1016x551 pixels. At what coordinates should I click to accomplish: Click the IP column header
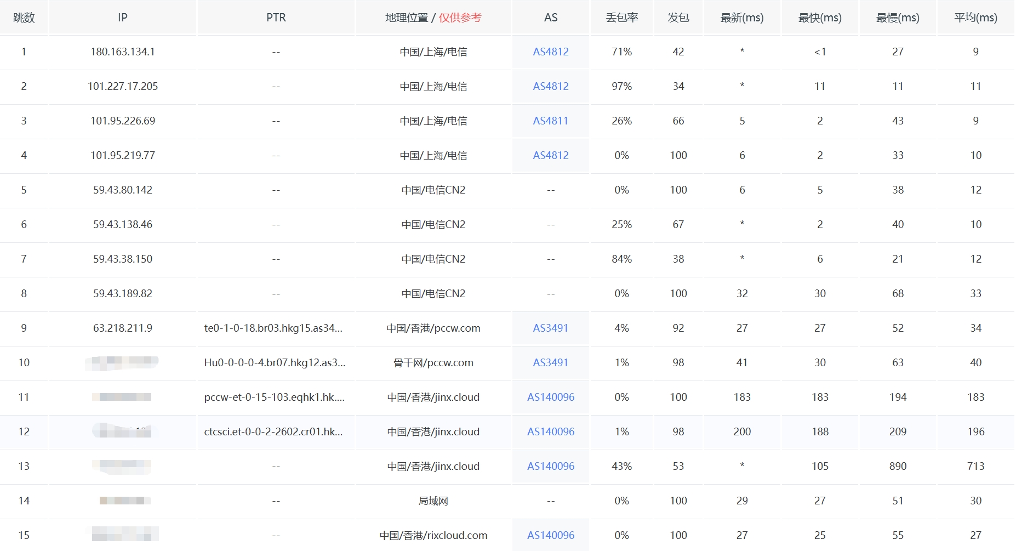(x=122, y=17)
